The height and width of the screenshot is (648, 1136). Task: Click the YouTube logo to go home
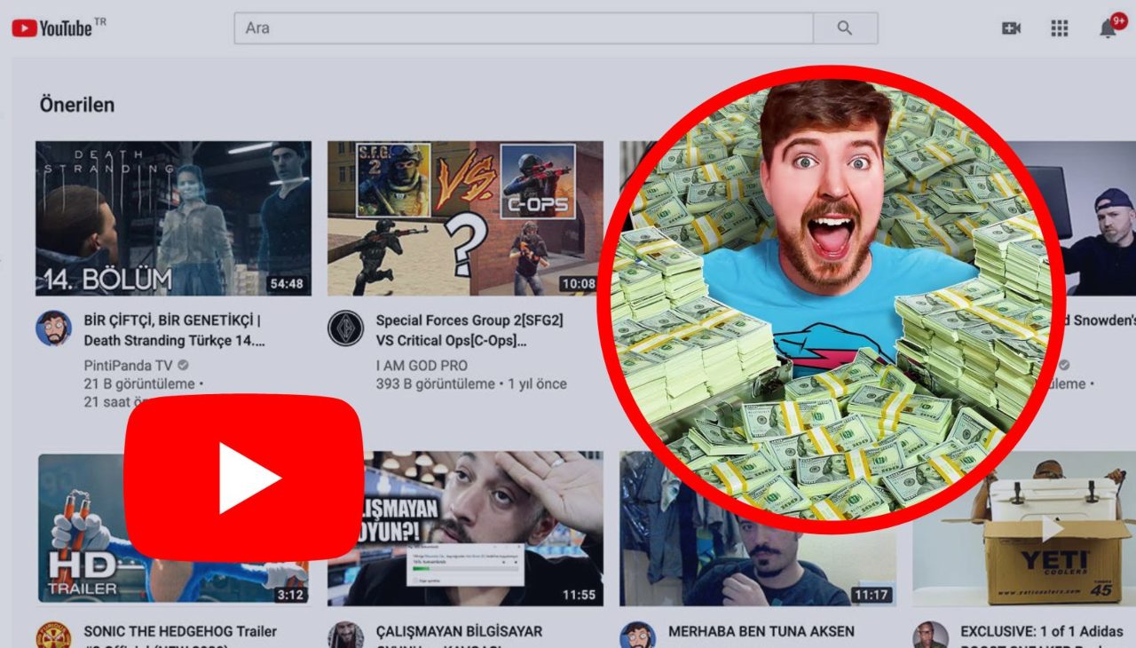[x=53, y=27]
